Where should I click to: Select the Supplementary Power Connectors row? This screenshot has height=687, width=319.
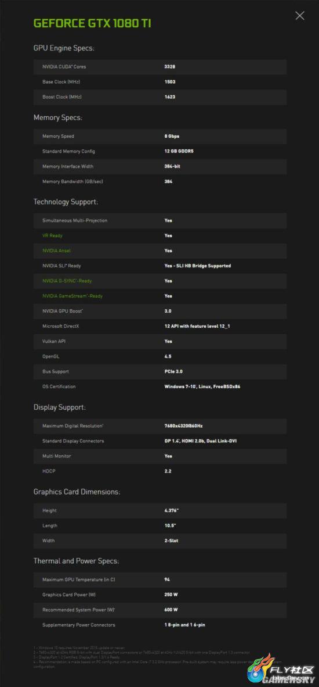pos(160,625)
